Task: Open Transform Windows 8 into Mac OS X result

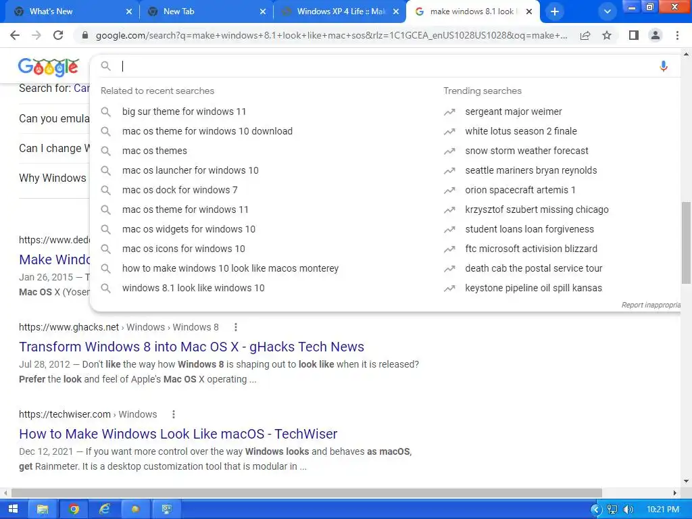Action: (x=191, y=347)
